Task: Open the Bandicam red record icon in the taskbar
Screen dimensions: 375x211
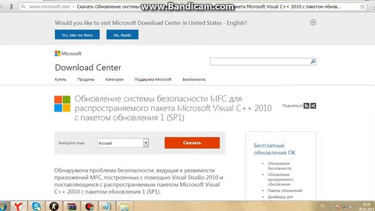Action: 89,206
